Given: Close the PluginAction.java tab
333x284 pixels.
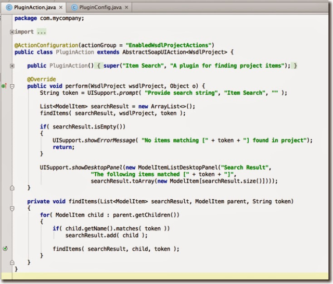Looking at the screenshot, I should [x=61, y=7].
